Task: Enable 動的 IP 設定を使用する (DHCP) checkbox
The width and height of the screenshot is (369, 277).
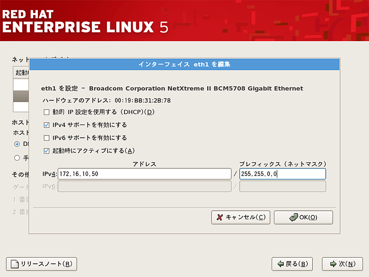Action: [x=46, y=112]
